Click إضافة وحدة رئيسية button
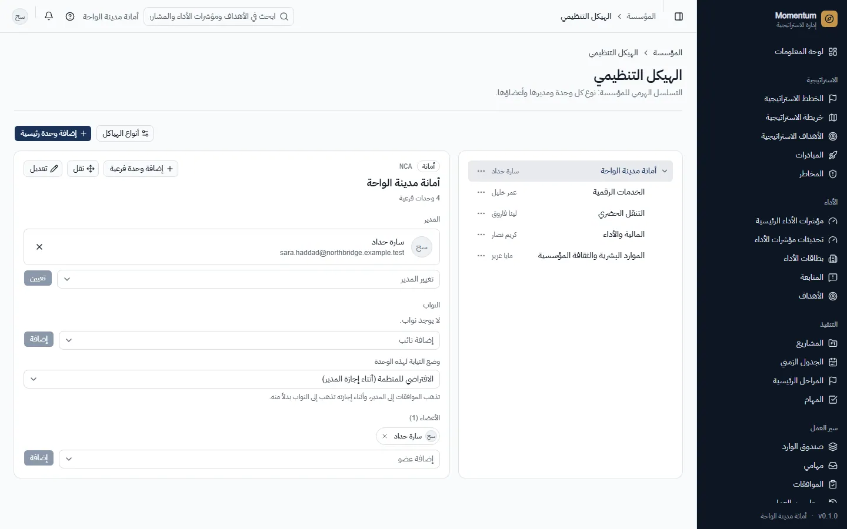This screenshot has width=847, height=529. pos(53,133)
